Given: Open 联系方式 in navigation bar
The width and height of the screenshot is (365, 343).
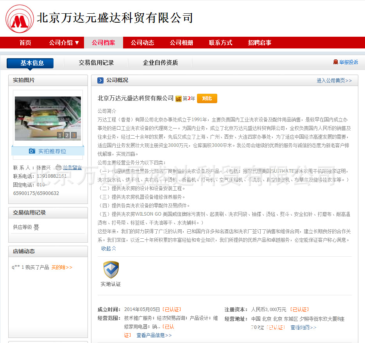Looking at the screenshot, I should (221, 43).
